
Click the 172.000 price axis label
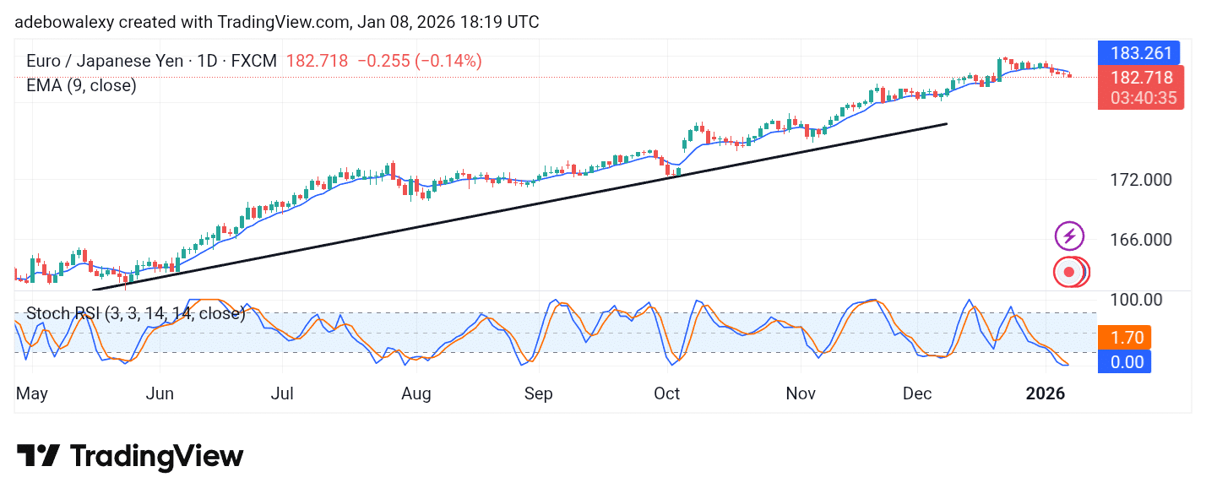[x=1140, y=179]
